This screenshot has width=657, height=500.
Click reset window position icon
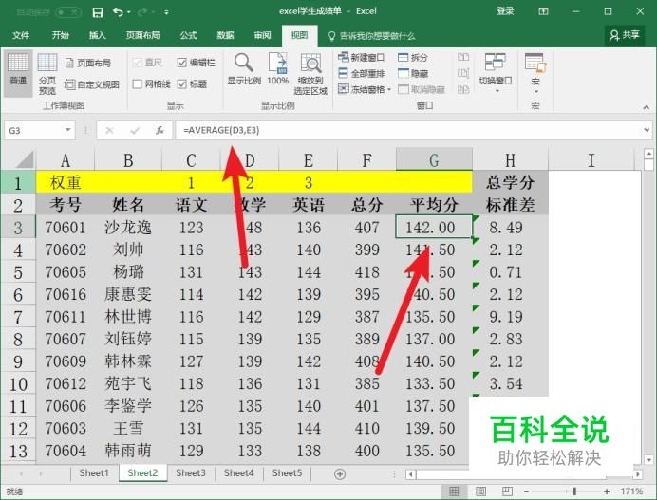[x=463, y=89]
